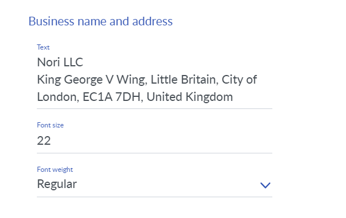Place cursor on King George V Wing
This screenshot has height=218, width=346.
point(92,80)
